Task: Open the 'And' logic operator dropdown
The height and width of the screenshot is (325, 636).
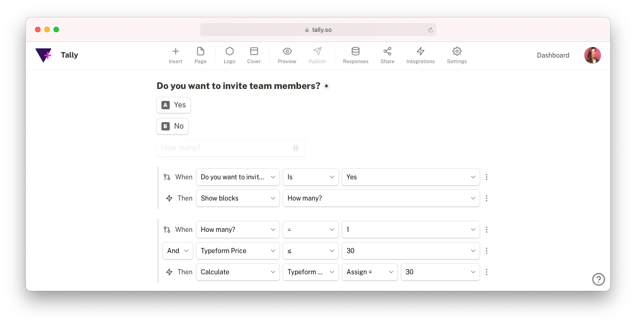Action: (178, 251)
